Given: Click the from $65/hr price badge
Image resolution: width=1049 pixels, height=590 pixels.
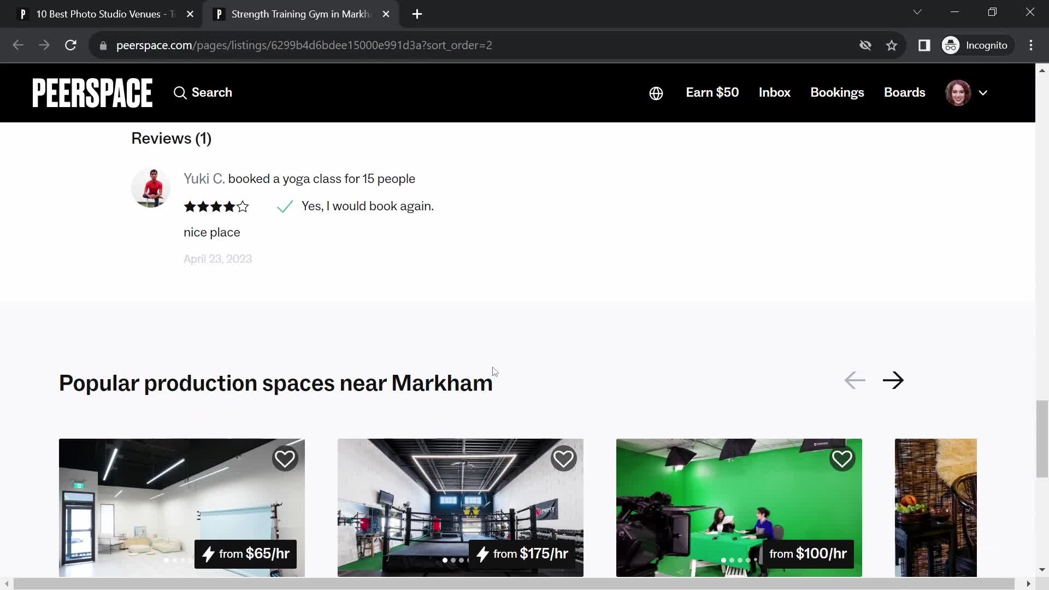Looking at the screenshot, I should pyautogui.click(x=246, y=554).
